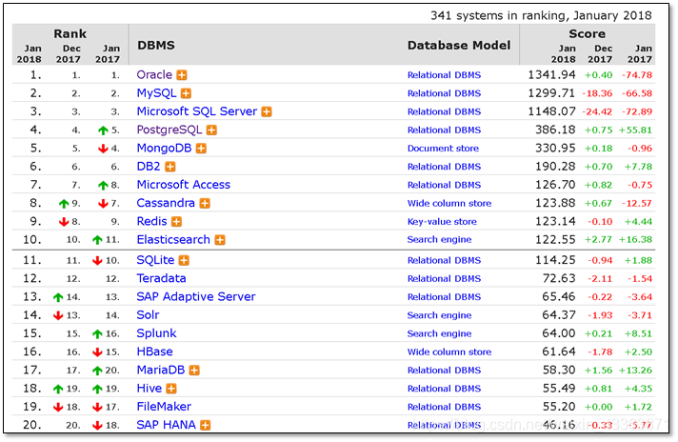Open the Solr link

click(x=148, y=315)
